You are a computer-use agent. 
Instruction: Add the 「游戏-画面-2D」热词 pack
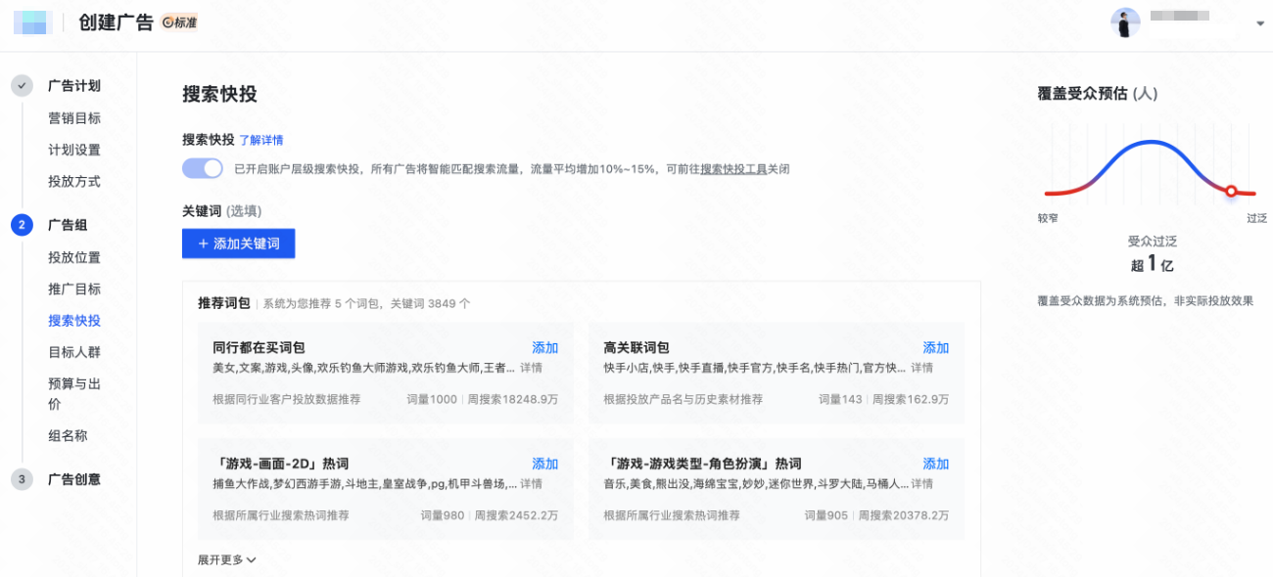click(x=544, y=464)
